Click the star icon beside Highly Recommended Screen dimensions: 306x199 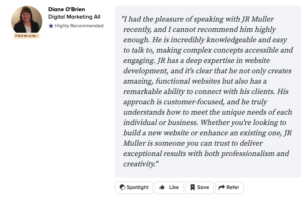click(x=51, y=26)
